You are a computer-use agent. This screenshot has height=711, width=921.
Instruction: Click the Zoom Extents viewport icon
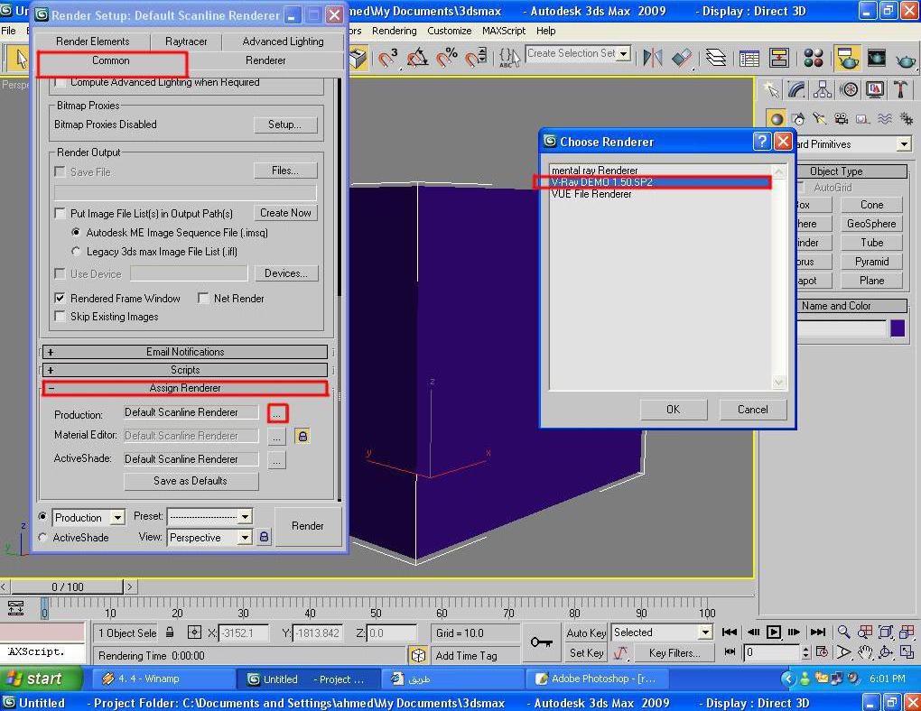coord(886,633)
